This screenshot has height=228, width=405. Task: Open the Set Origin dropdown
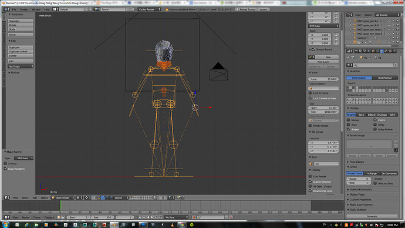coord(21,66)
